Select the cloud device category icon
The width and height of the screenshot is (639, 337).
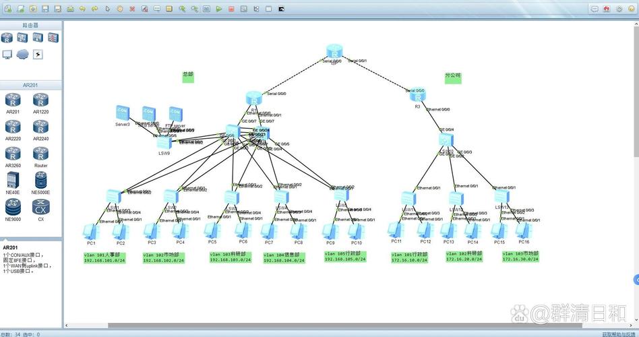(x=23, y=54)
